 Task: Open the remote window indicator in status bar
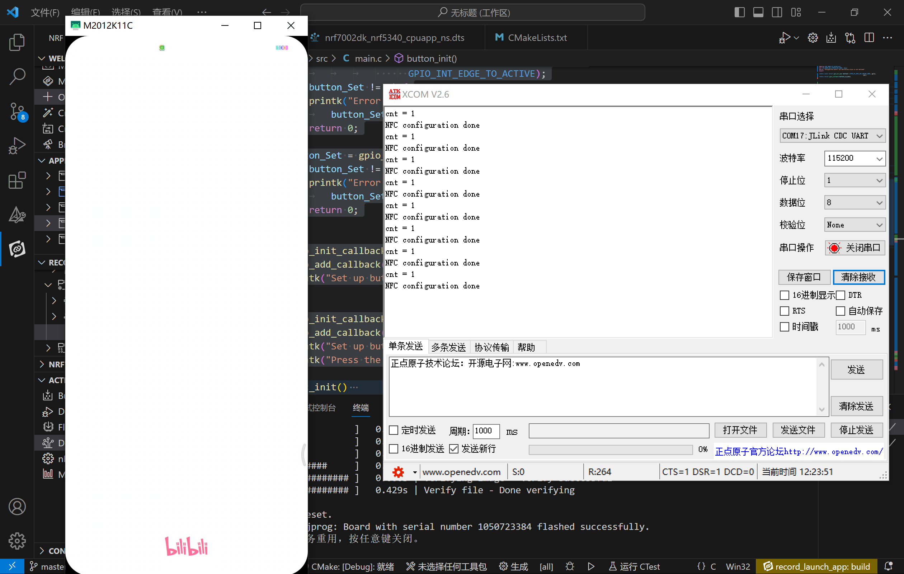[x=12, y=566]
